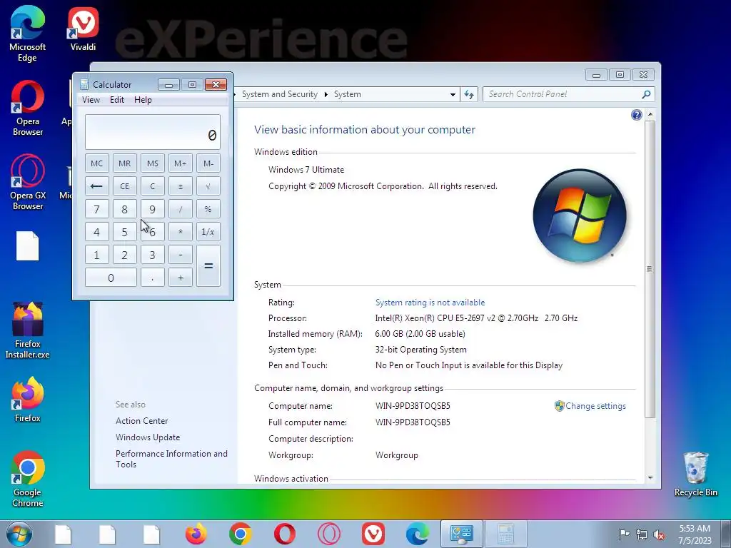Click the calculator decimal point button

153,278
